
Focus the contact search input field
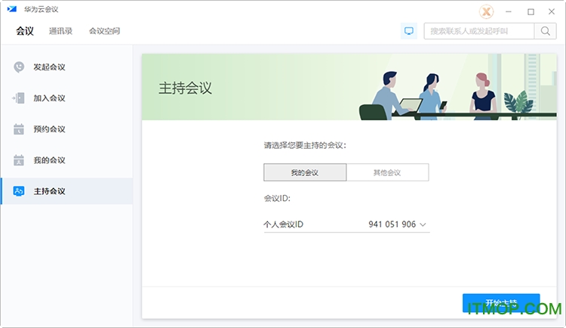tap(479, 31)
